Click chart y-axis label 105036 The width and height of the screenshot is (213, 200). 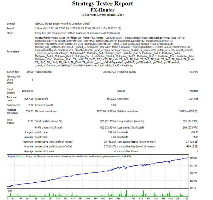193,158
